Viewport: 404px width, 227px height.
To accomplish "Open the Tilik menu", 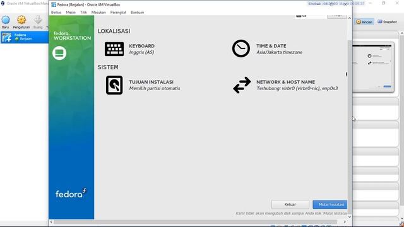I will 83,13.
